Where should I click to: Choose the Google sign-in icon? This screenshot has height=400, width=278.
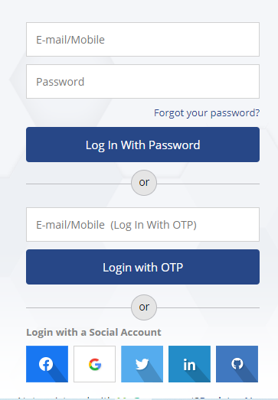click(94, 364)
